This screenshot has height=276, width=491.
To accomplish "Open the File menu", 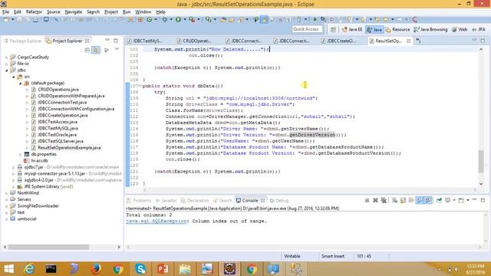I will point(5,12).
